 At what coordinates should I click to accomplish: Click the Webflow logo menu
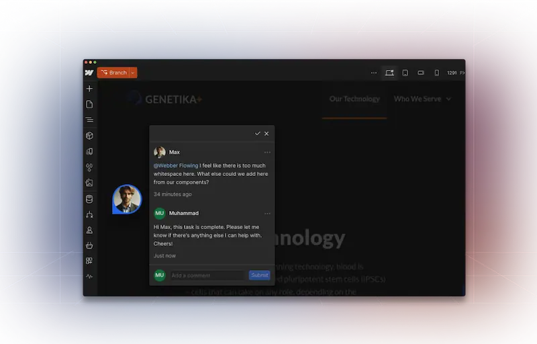[89, 73]
